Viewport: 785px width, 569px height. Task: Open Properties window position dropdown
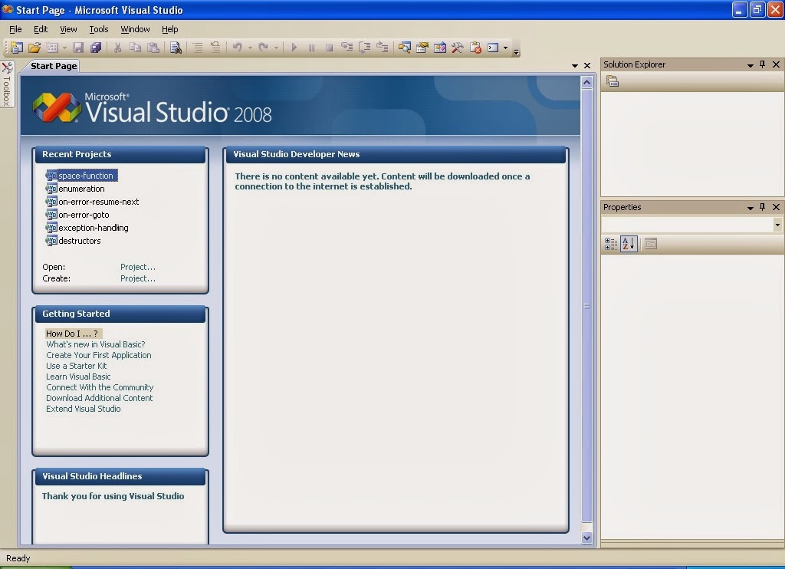pyautogui.click(x=750, y=208)
